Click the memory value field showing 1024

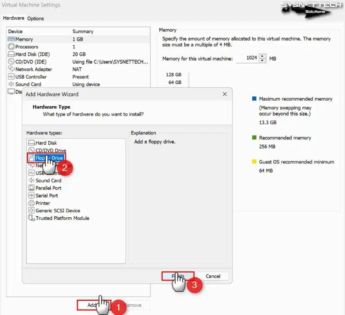pos(247,58)
